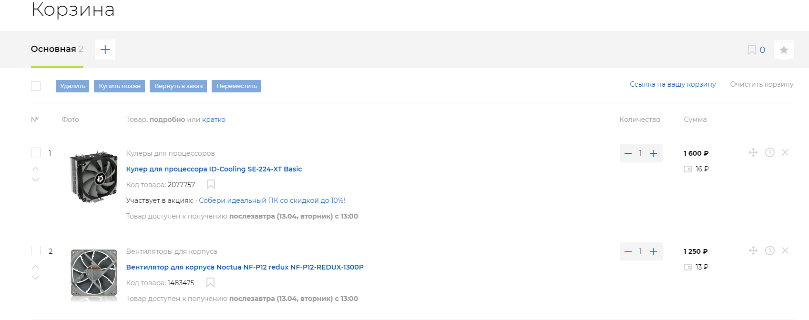Viewport: 809px width, 320px height.
Task: Check the box for item 2
Action: 36,250
